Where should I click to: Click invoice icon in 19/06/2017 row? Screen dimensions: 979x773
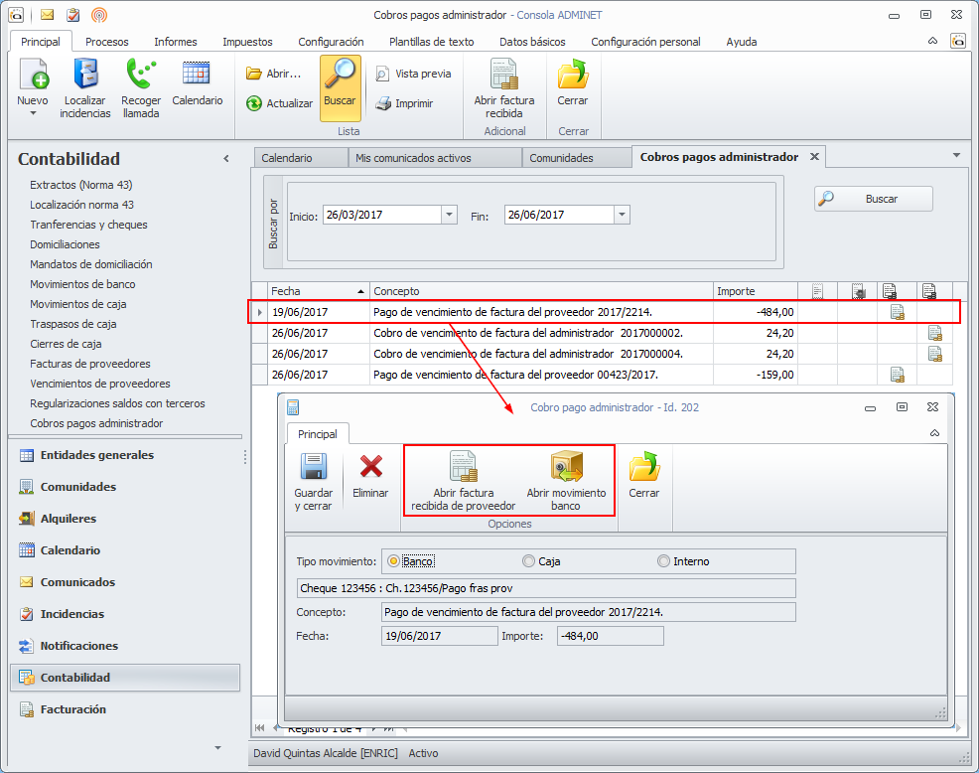click(898, 312)
